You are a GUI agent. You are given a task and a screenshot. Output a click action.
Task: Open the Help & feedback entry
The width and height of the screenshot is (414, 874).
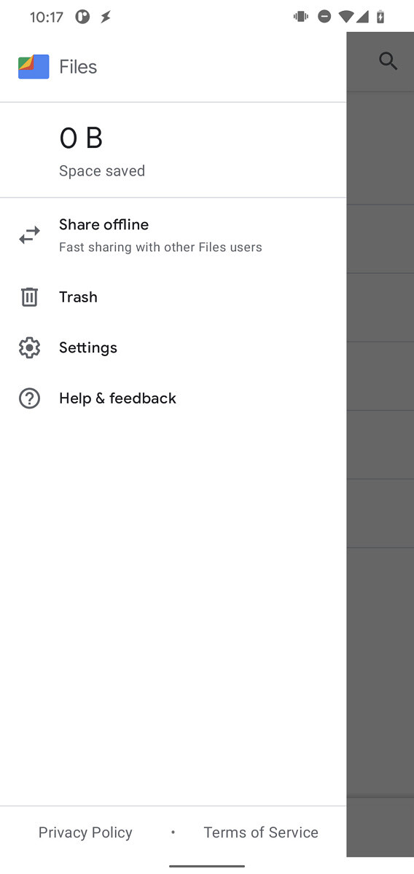(x=173, y=398)
